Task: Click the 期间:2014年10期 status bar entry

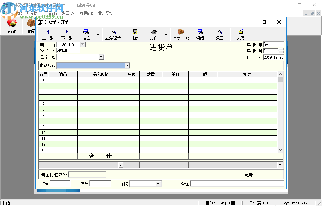Action: 220,203
